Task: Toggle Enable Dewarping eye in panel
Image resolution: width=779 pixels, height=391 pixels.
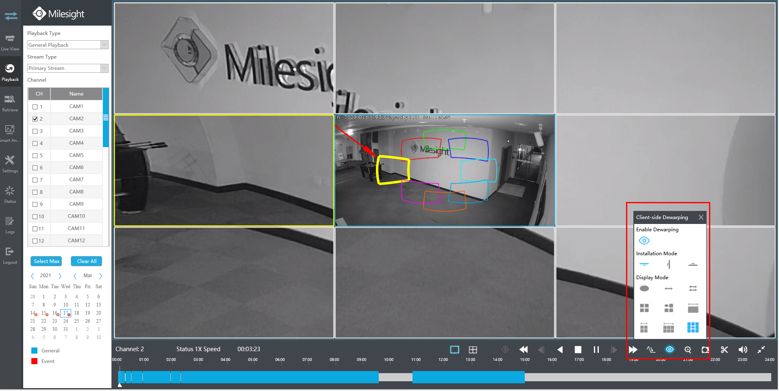Action: (644, 241)
